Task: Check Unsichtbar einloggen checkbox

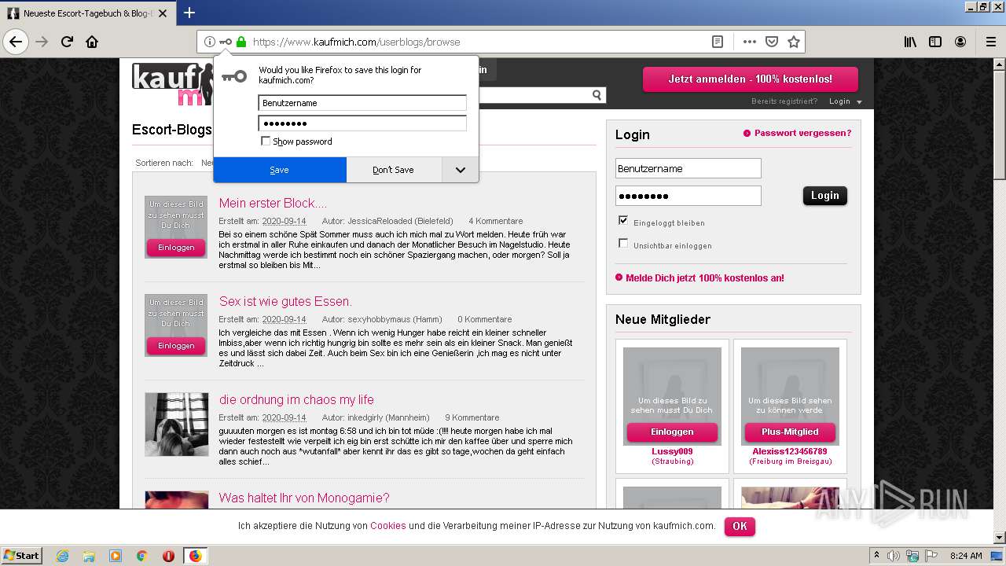Action: click(x=623, y=244)
